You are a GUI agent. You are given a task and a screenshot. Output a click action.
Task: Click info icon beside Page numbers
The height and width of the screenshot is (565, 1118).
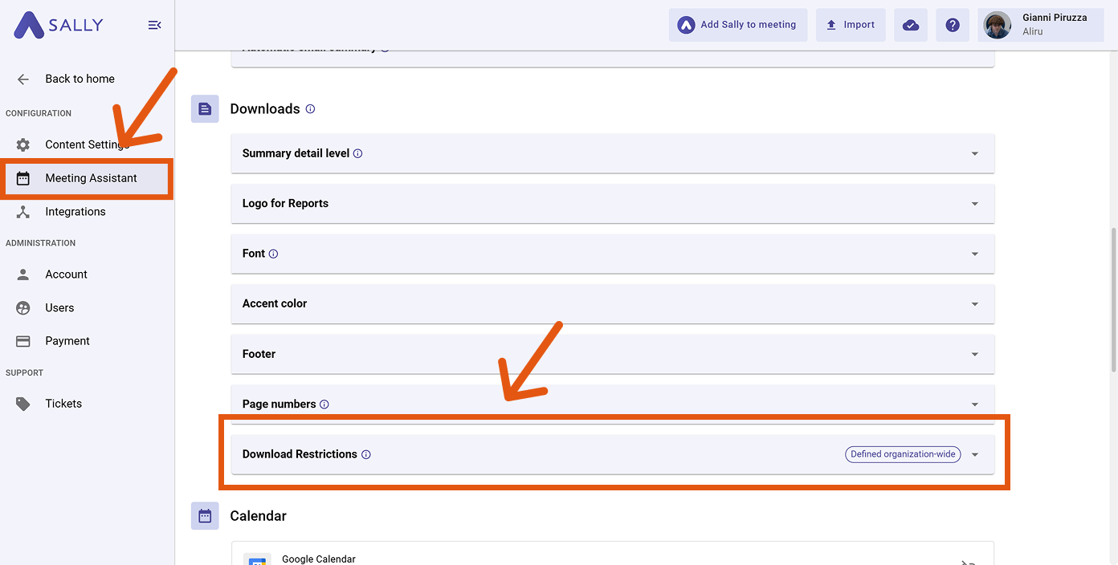(324, 404)
